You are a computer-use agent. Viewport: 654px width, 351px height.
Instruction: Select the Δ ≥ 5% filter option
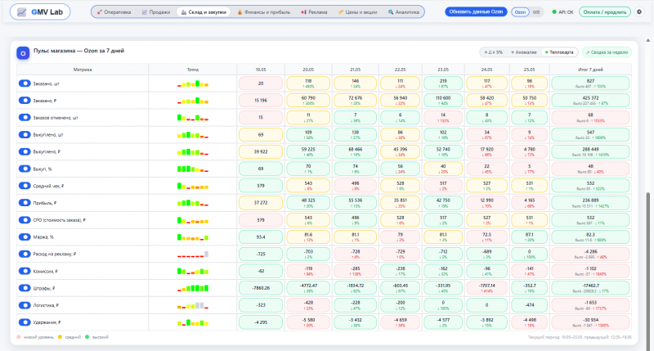(x=493, y=52)
